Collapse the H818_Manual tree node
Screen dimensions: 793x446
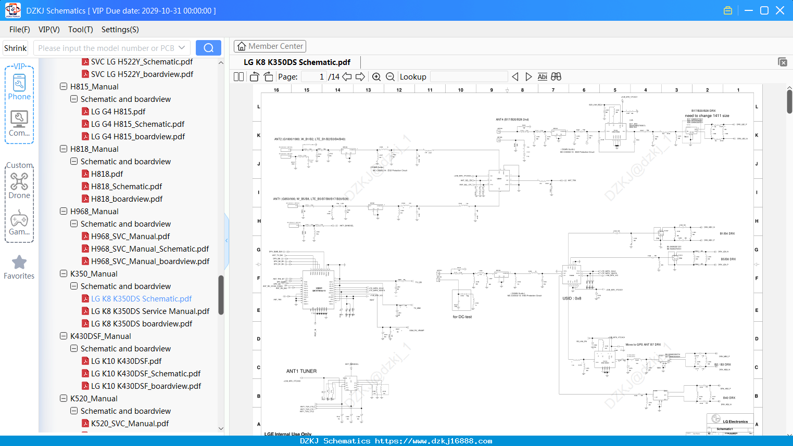(x=64, y=149)
